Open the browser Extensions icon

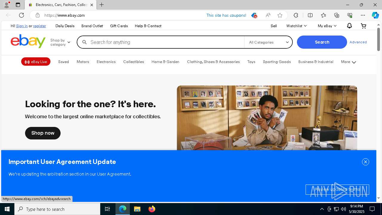coord(296,15)
